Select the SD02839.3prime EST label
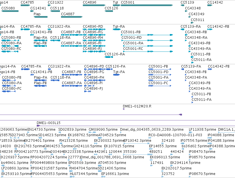Screen dimensions: 235x178 72,130
